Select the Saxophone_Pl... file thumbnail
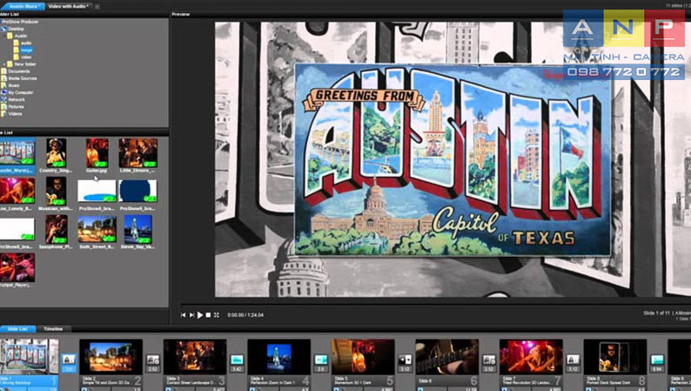Viewport: 691px width, 391px height. 57,229
